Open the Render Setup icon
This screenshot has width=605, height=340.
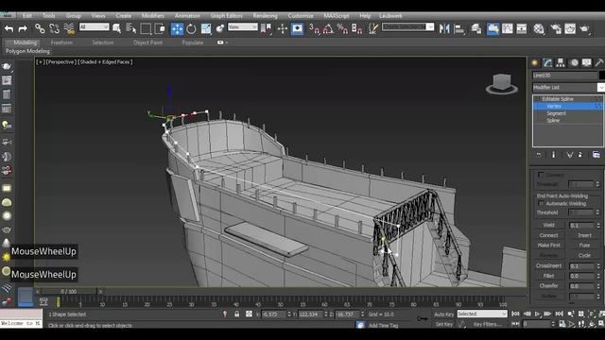point(556,28)
